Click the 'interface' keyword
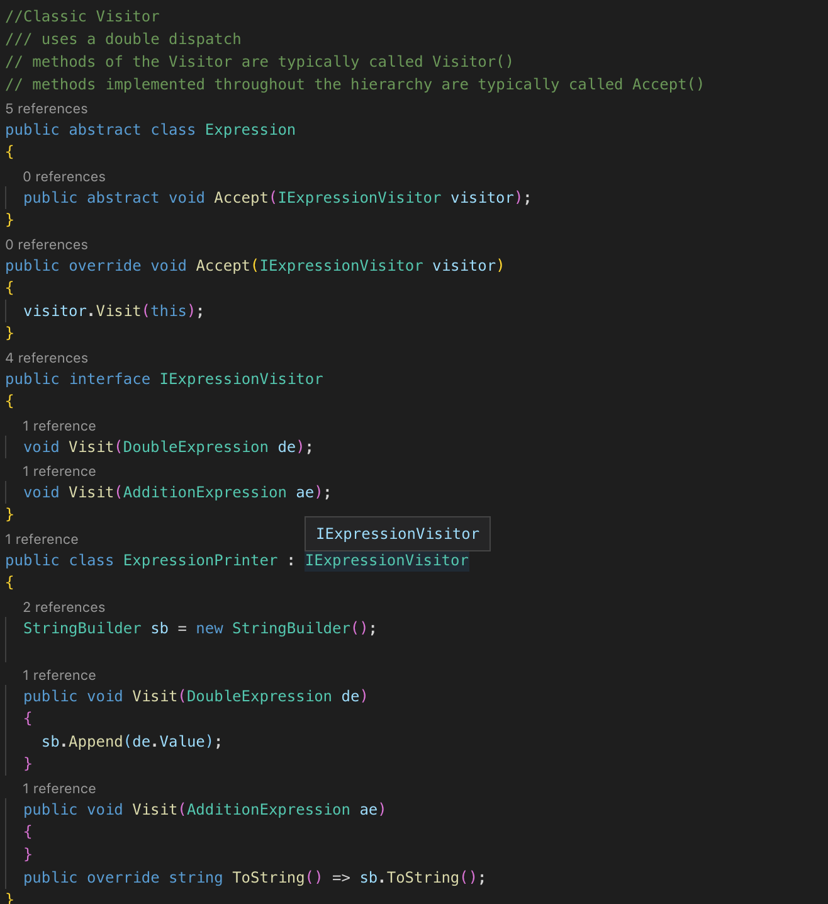 coord(110,379)
